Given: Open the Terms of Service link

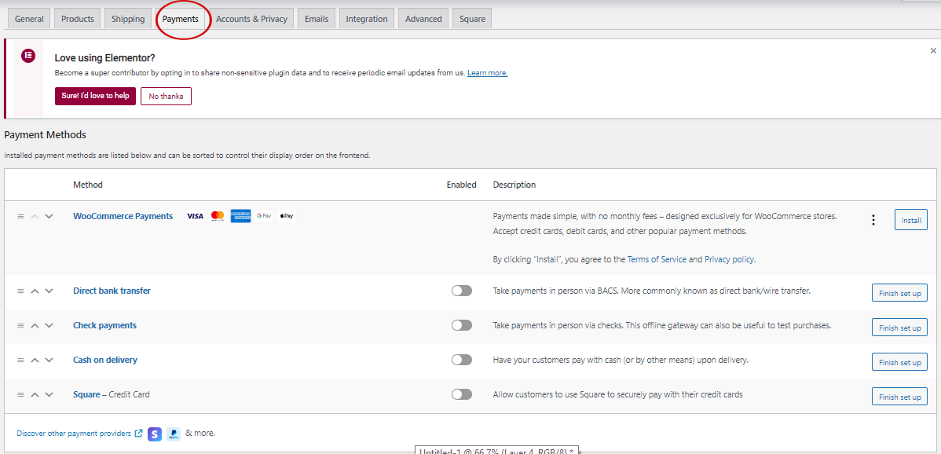Looking at the screenshot, I should pos(657,260).
